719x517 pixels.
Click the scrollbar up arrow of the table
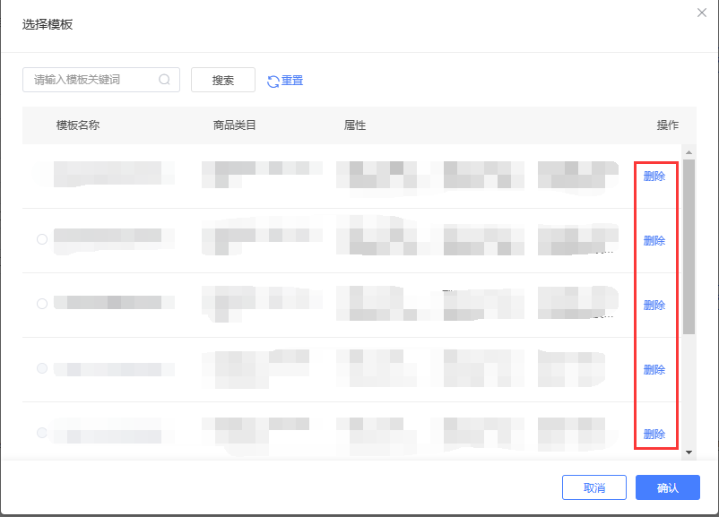(689, 151)
